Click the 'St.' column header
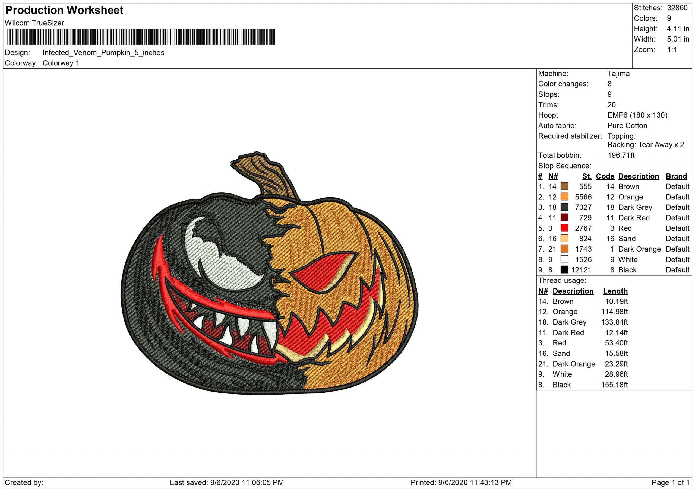The image size is (695, 489). [x=587, y=176]
